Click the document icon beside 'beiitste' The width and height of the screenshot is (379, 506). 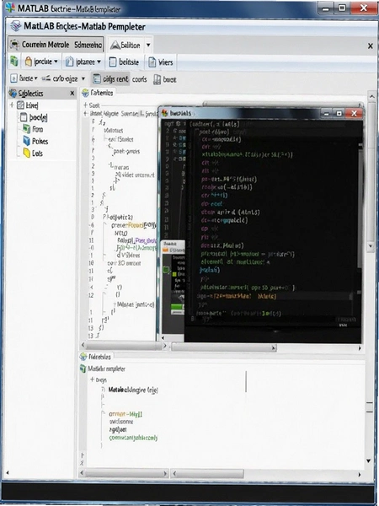click(x=113, y=62)
